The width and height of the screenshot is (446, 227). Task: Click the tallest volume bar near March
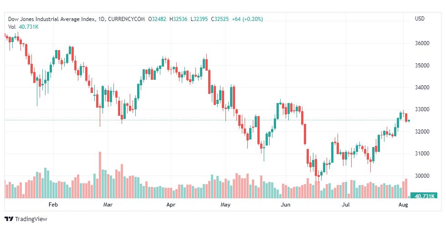(100, 175)
